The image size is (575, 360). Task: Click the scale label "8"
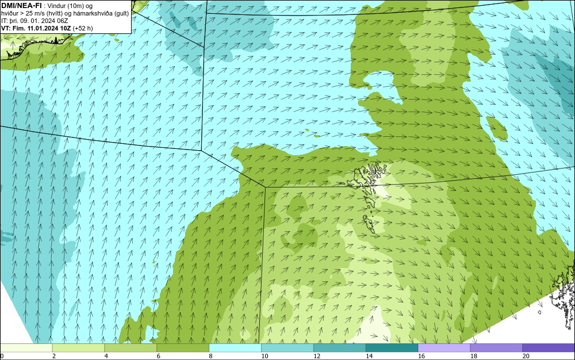click(x=210, y=356)
